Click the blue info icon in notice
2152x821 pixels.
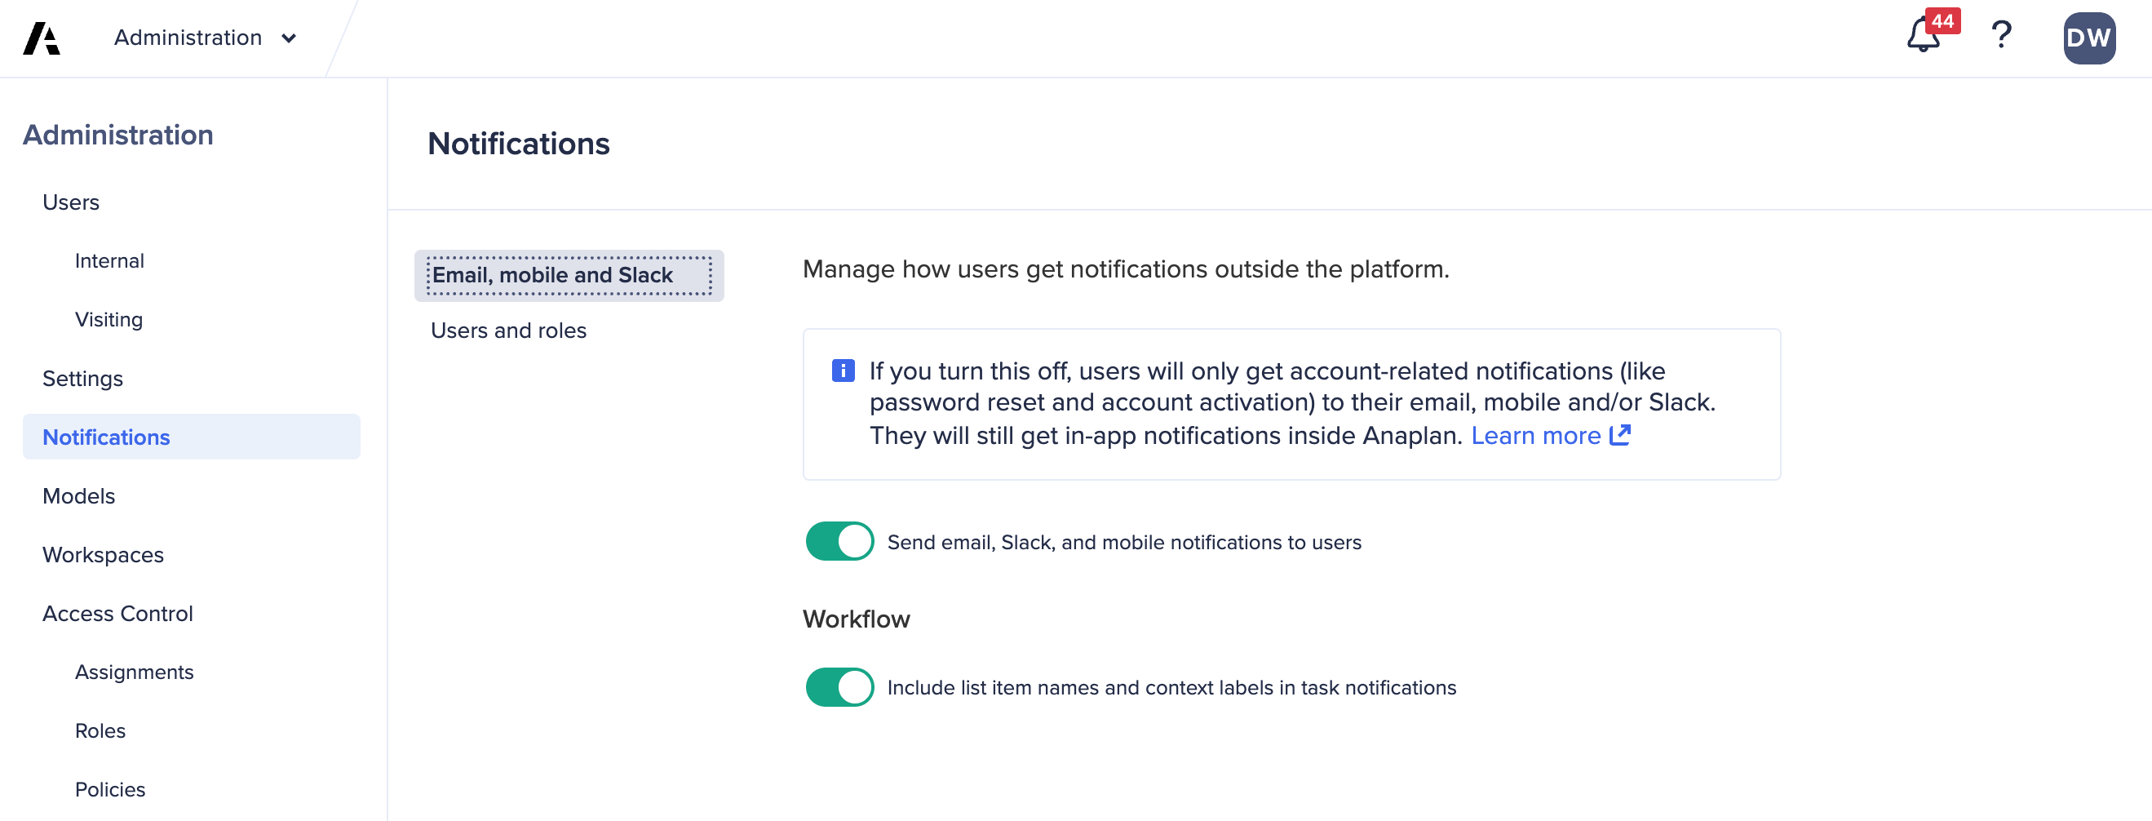[x=843, y=371]
